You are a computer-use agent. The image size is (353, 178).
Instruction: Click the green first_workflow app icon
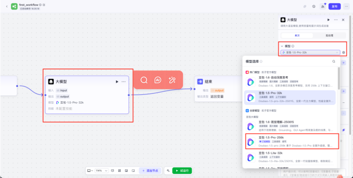[x=14, y=6]
